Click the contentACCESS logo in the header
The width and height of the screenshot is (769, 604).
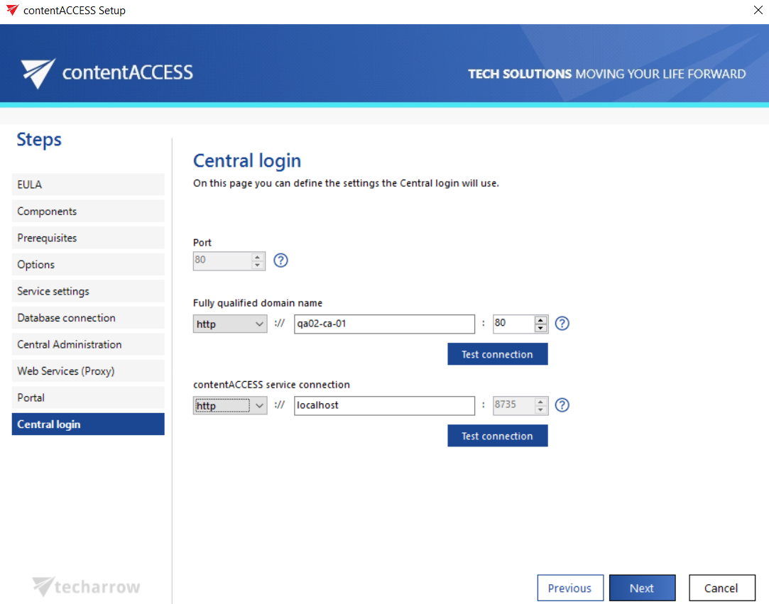(107, 72)
